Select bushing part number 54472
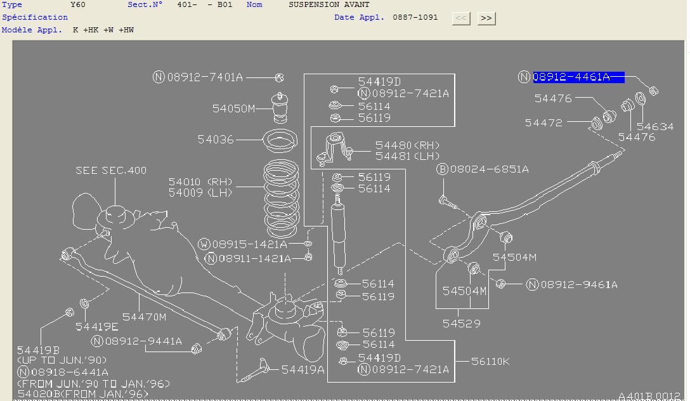 pos(544,123)
